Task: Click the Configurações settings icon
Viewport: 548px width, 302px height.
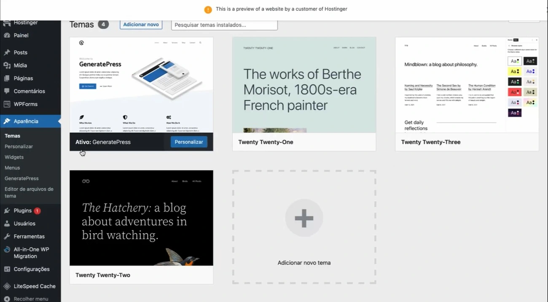Action: pos(7,269)
